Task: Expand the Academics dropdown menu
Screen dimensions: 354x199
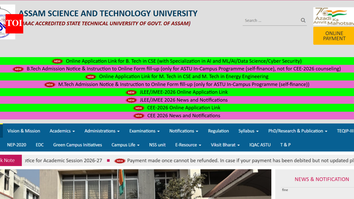Action: pos(62,131)
